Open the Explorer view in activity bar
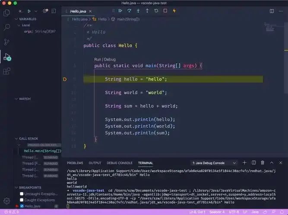This screenshot has height=215, width=288. (6, 12)
